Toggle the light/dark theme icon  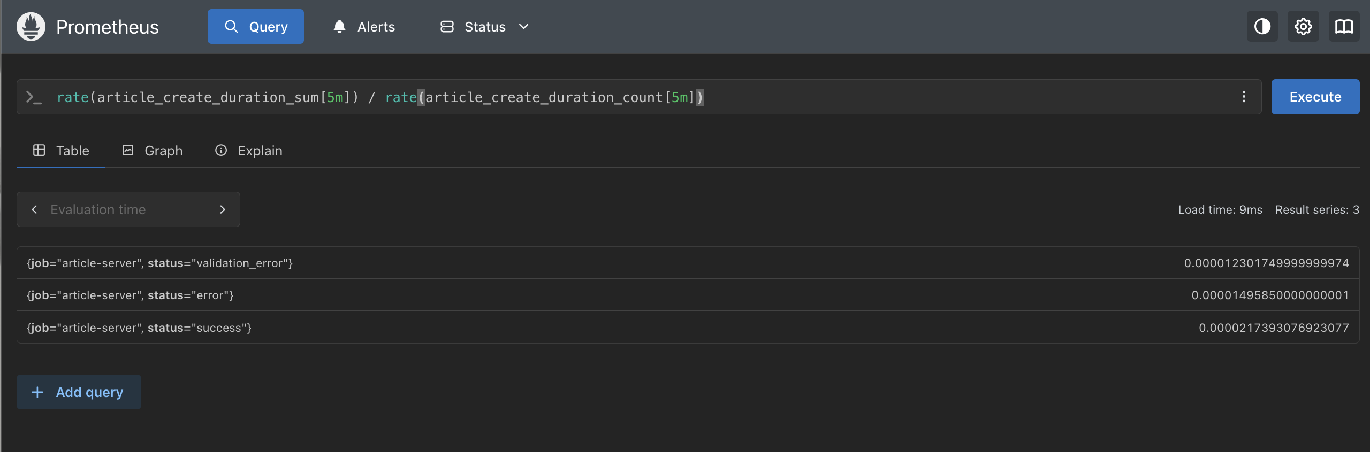[1262, 27]
